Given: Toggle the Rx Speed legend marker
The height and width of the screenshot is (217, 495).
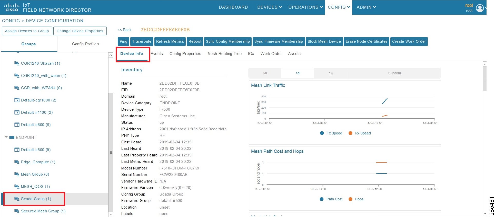Looking at the screenshot, I should tap(350, 133).
